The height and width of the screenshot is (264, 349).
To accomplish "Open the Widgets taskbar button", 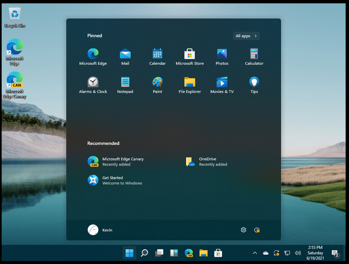I will (x=174, y=253).
